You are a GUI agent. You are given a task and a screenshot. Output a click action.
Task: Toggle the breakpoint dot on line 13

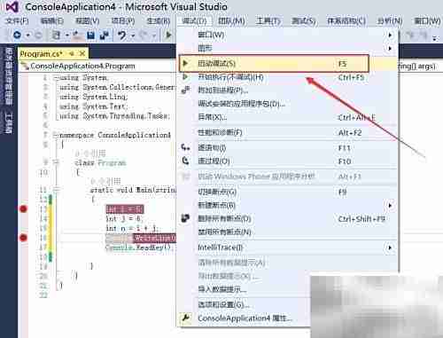click(23, 209)
